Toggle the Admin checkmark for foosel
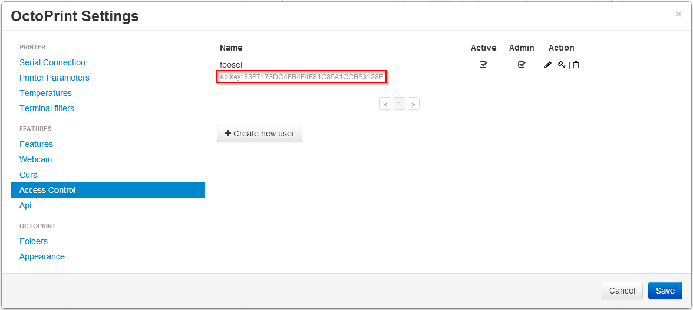Image resolution: width=693 pixels, height=310 pixels. pos(522,65)
